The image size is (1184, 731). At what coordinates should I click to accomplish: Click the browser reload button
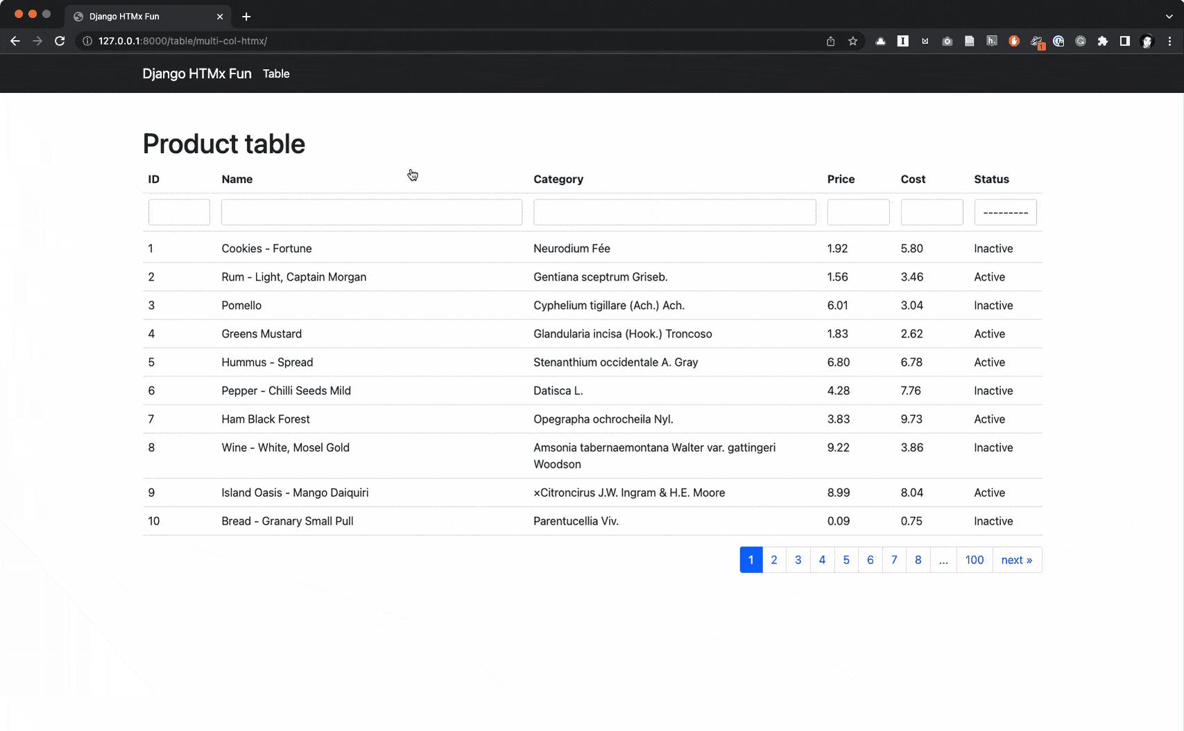(x=60, y=41)
